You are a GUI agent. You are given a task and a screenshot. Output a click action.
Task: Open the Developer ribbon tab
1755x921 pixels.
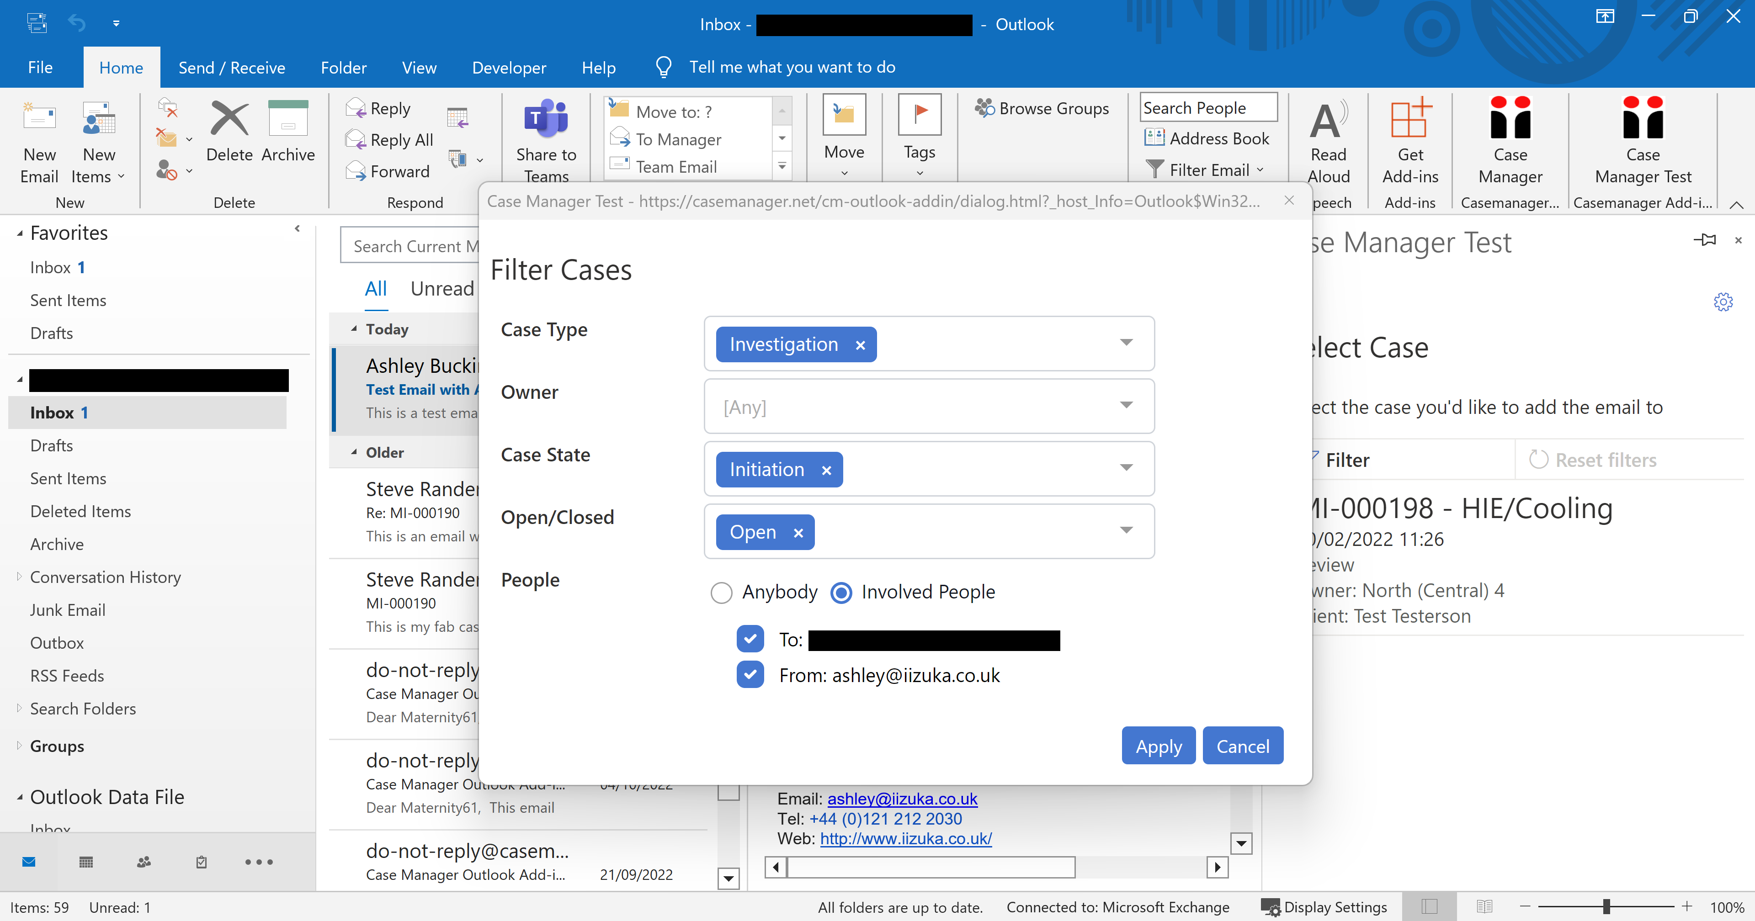tap(509, 68)
